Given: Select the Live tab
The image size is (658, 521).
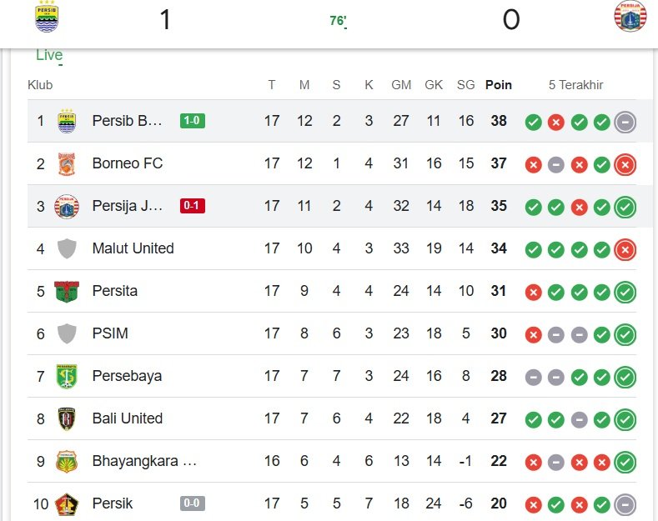Looking at the screenshot, I should tap(49, 55).
